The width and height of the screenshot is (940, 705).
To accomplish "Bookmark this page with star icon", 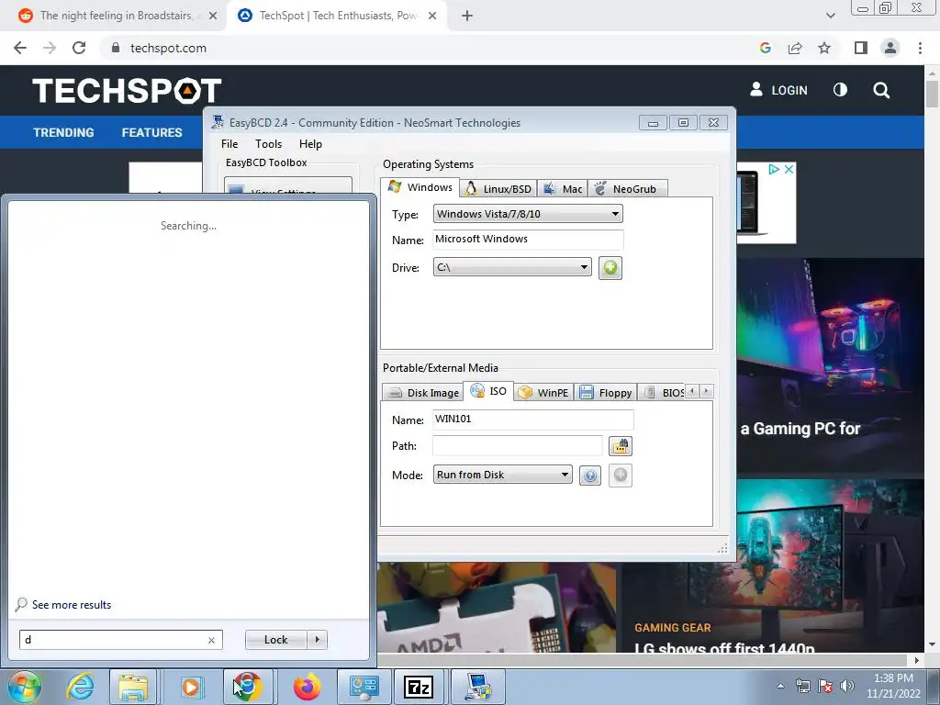I will 824,48.
